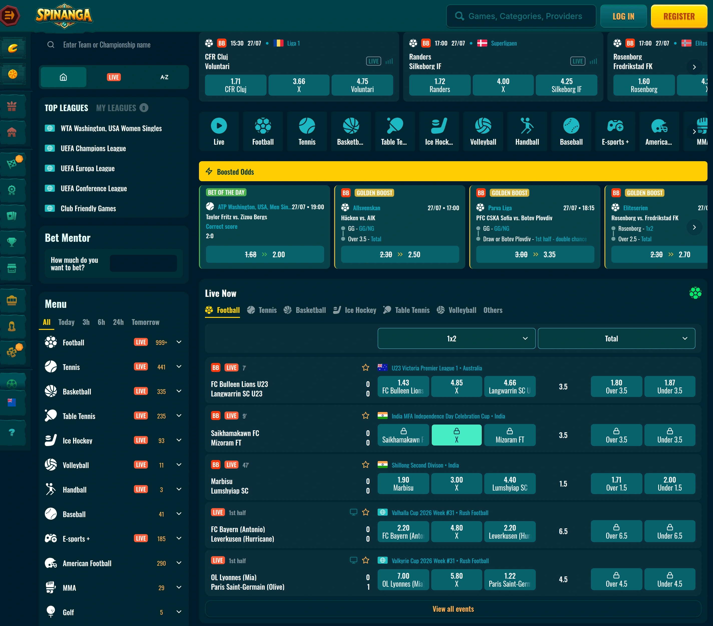The width and height of the screenshot is (713, 626).
Task: Toggle the LIVE filter in sportsbook nav
Action: [x=114, y=77]
